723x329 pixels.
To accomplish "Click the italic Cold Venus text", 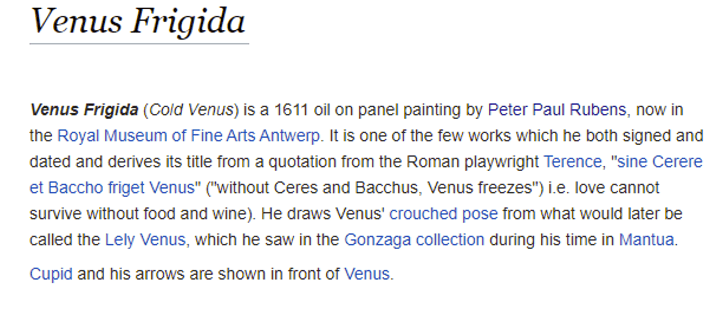I will (191, 110).
